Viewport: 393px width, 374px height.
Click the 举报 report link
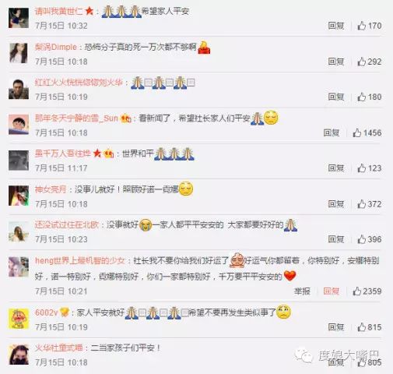coord(302,291)
